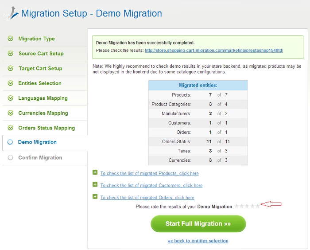
Task: Click the 11 count in Orders Status row
Action: pos(209,141)
